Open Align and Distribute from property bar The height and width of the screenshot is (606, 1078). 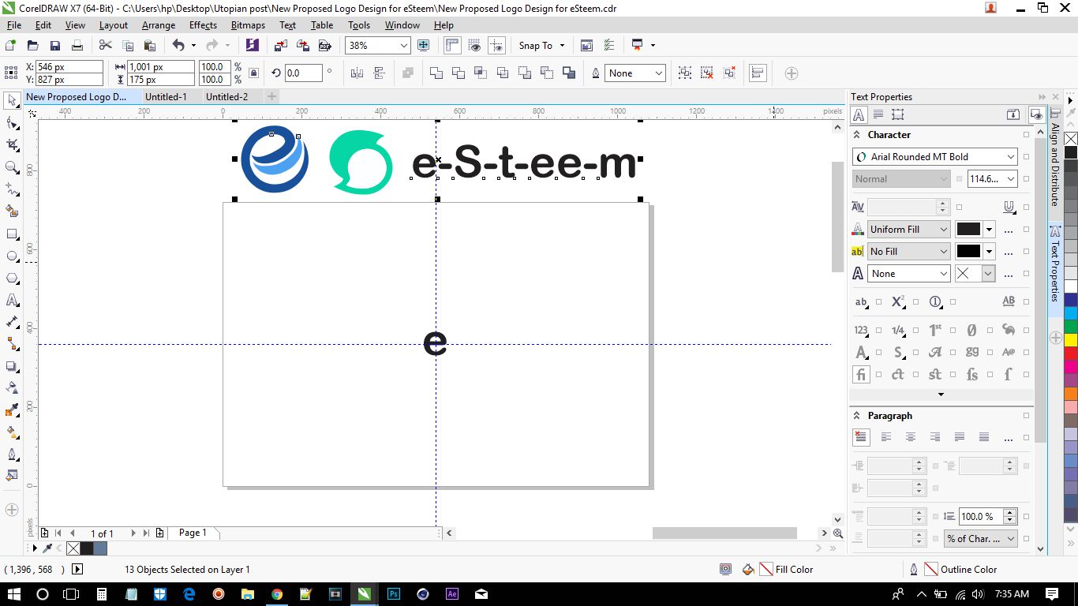point(758,73)
